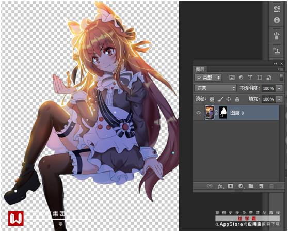Open the Brush Presets panel icon

(x=277, y=36)
